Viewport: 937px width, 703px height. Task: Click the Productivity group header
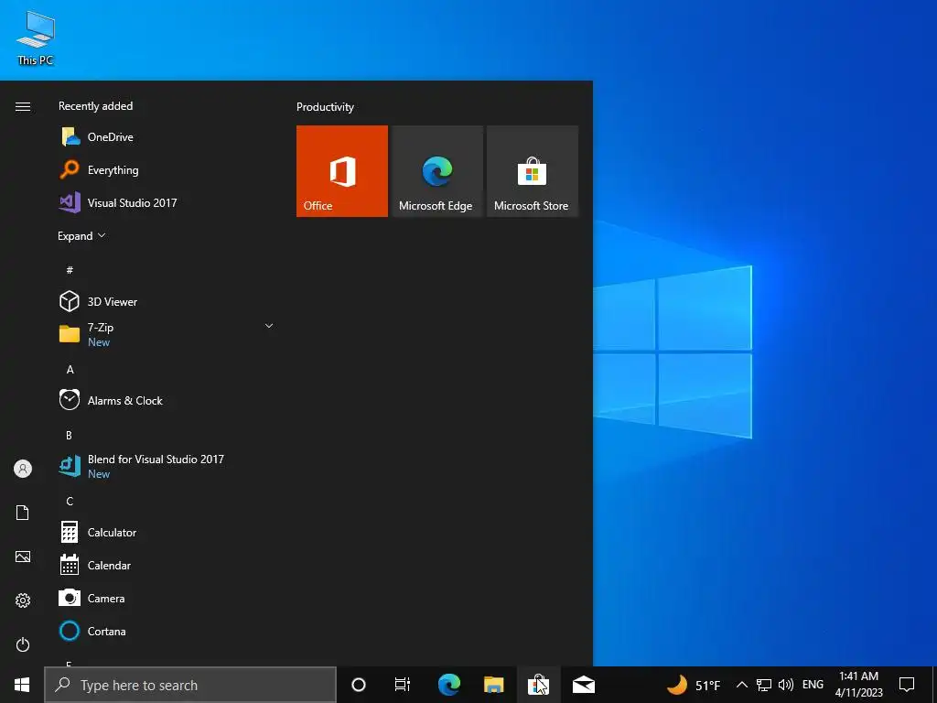pos(325,107)
